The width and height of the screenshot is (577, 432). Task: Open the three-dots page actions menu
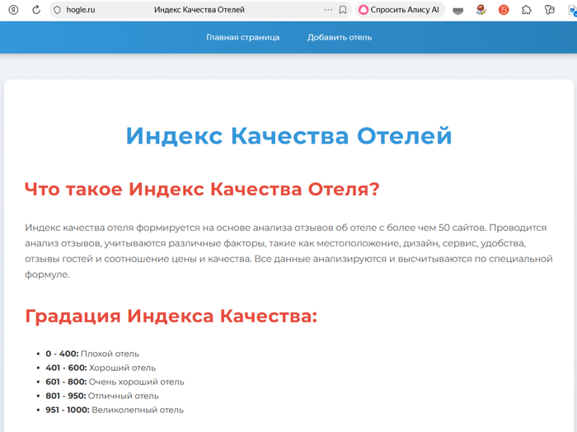[328, 10]
